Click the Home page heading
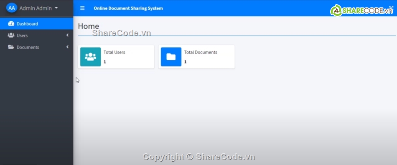This screenshot has height=165, width=397. tap(88, 26)
